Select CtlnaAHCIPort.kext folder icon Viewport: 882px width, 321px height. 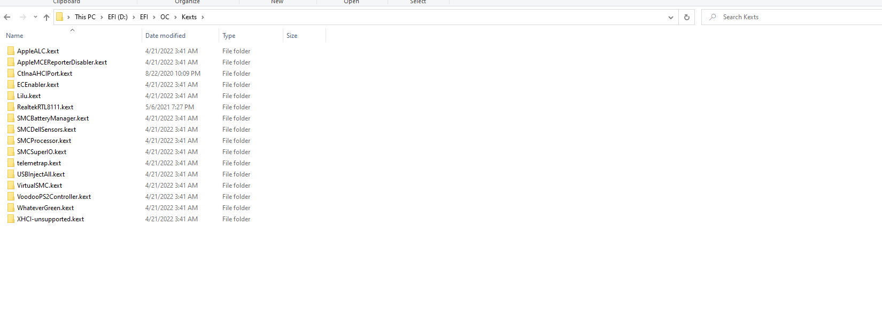tap(11, 74)
